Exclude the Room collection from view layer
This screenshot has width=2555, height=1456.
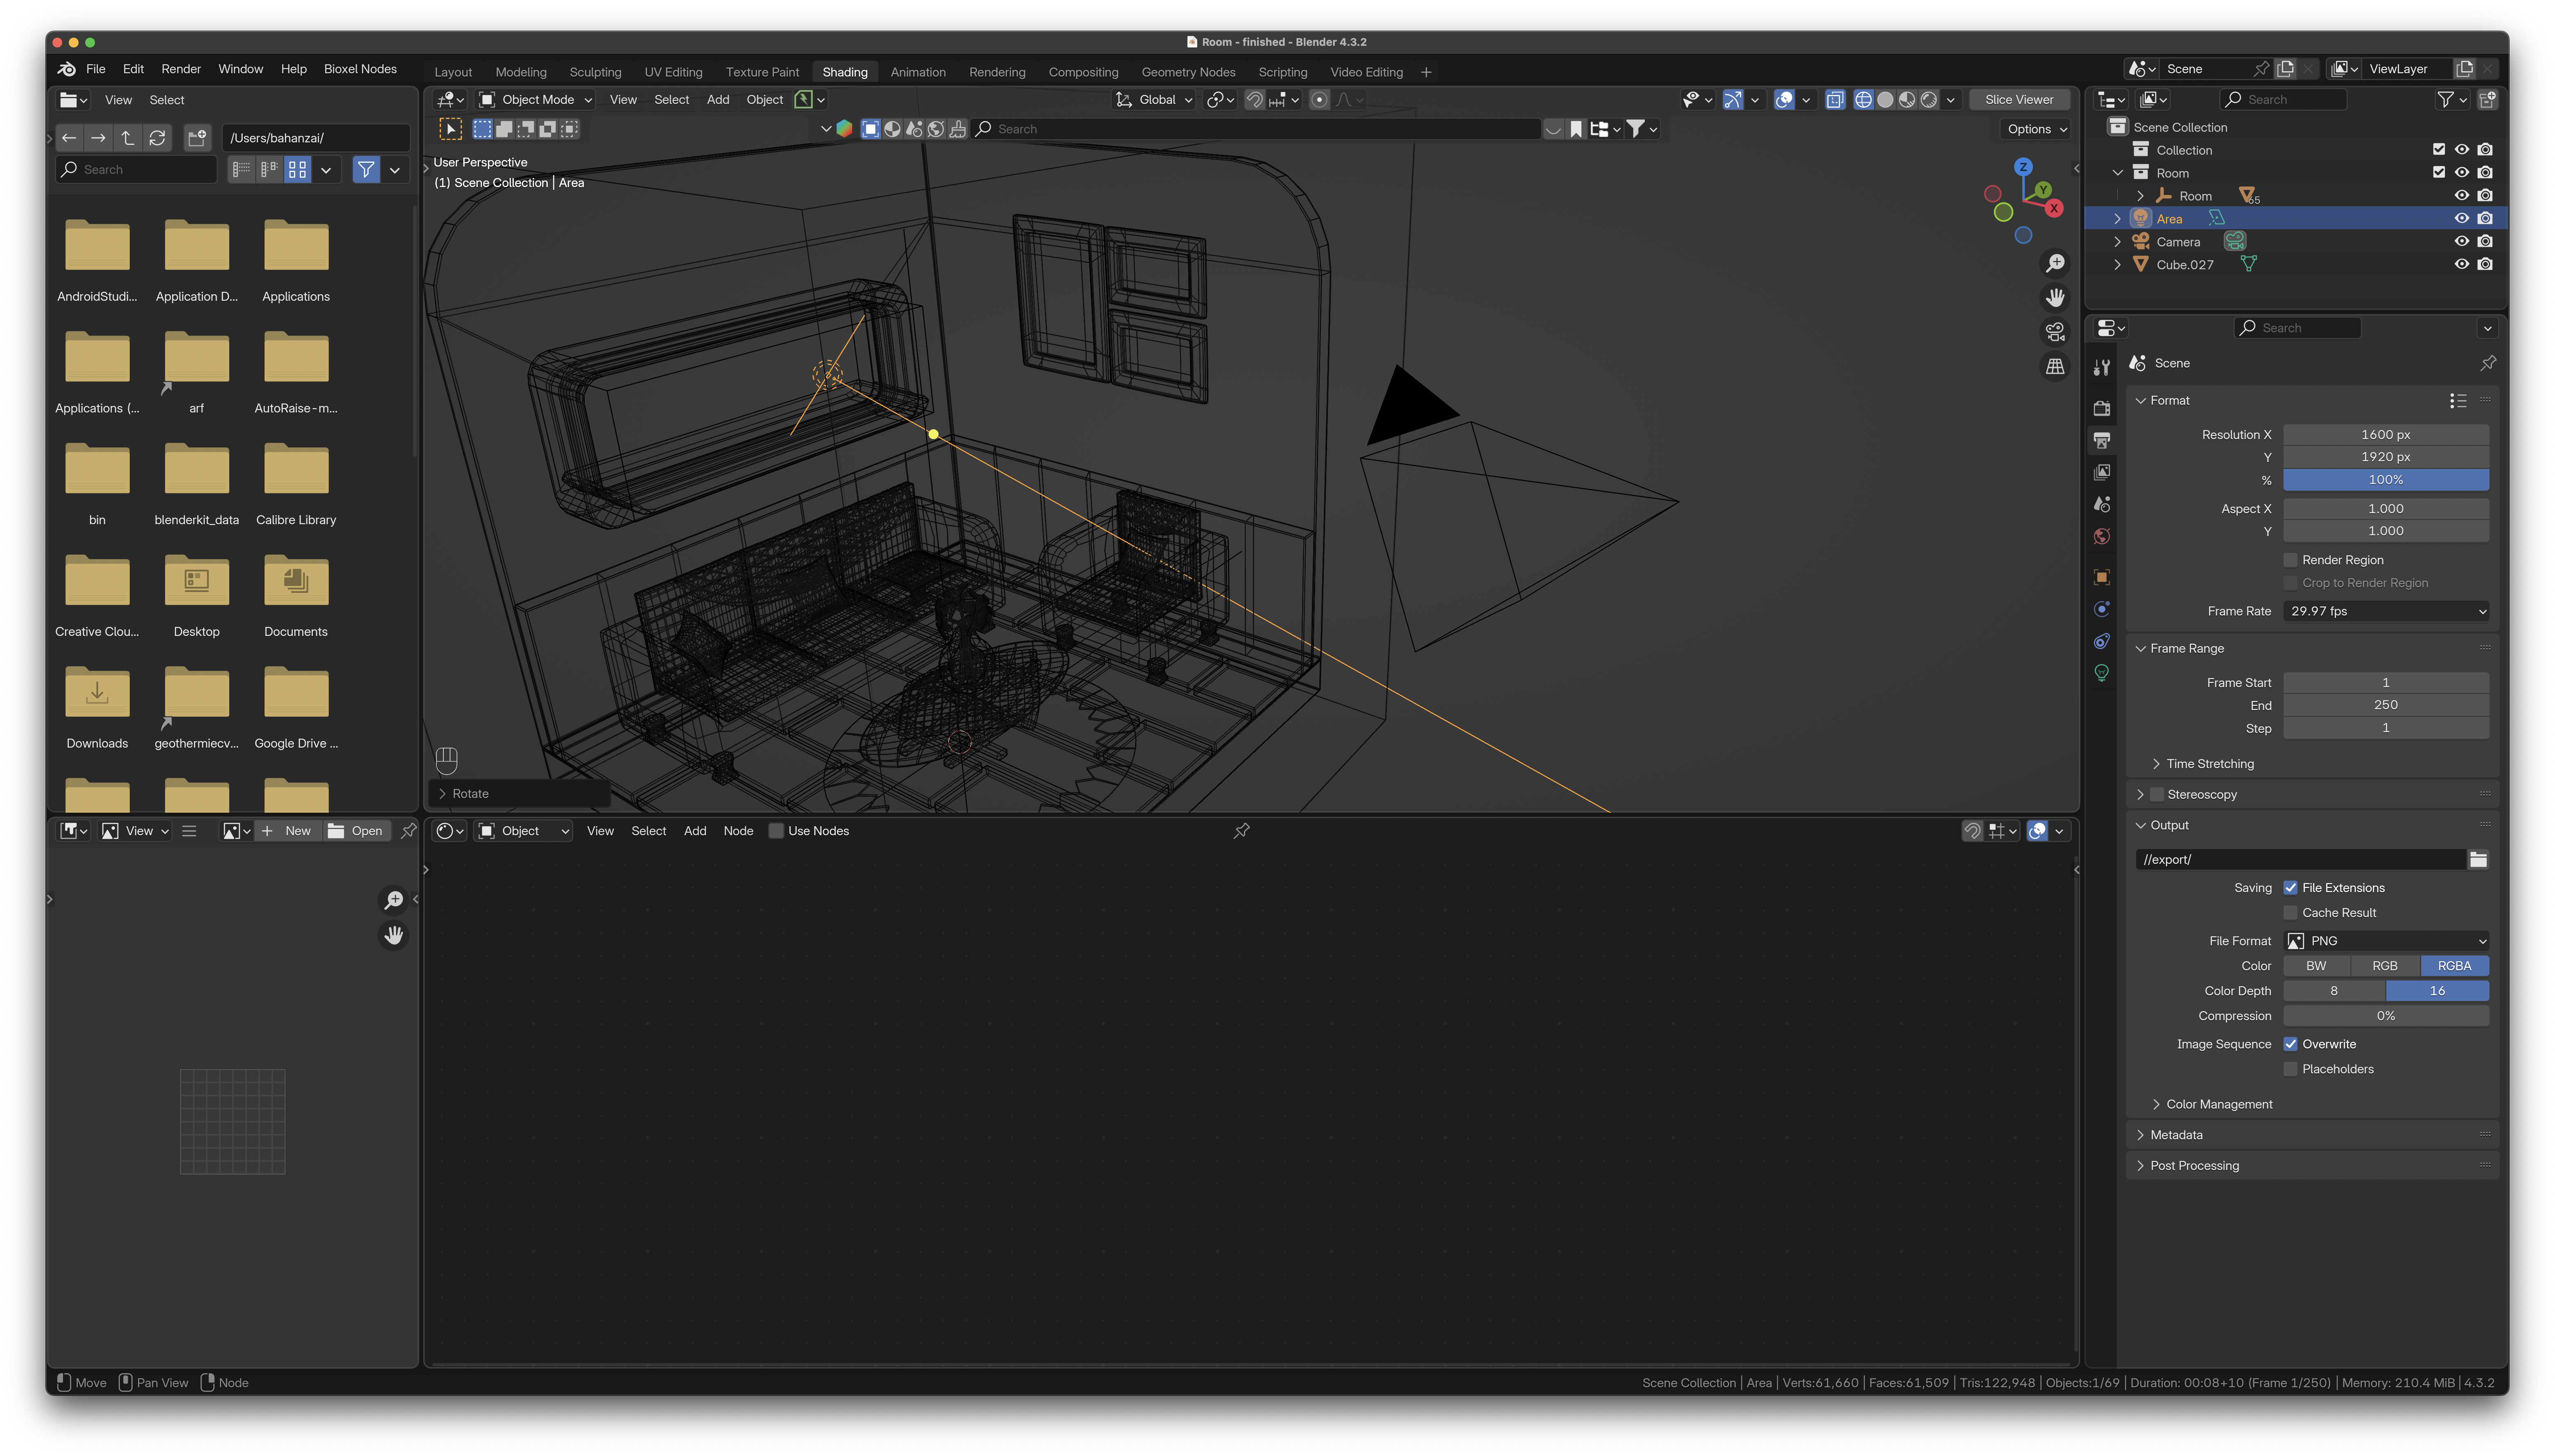2439,172
